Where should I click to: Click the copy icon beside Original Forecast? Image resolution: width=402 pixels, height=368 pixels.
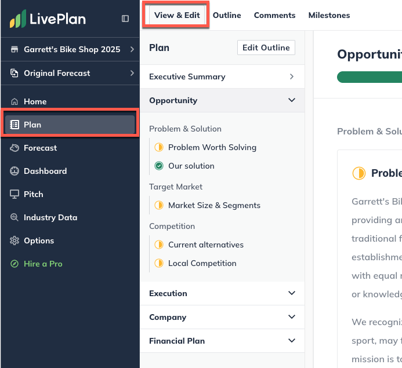pos(15,73)
